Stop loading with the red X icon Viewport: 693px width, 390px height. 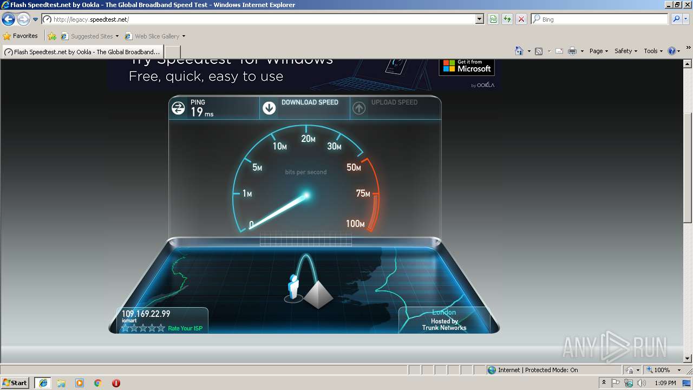pyautogui.click(x=521, y=19)
